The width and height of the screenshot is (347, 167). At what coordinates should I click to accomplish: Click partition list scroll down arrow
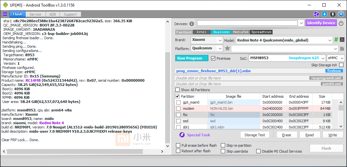pos(341,126)
